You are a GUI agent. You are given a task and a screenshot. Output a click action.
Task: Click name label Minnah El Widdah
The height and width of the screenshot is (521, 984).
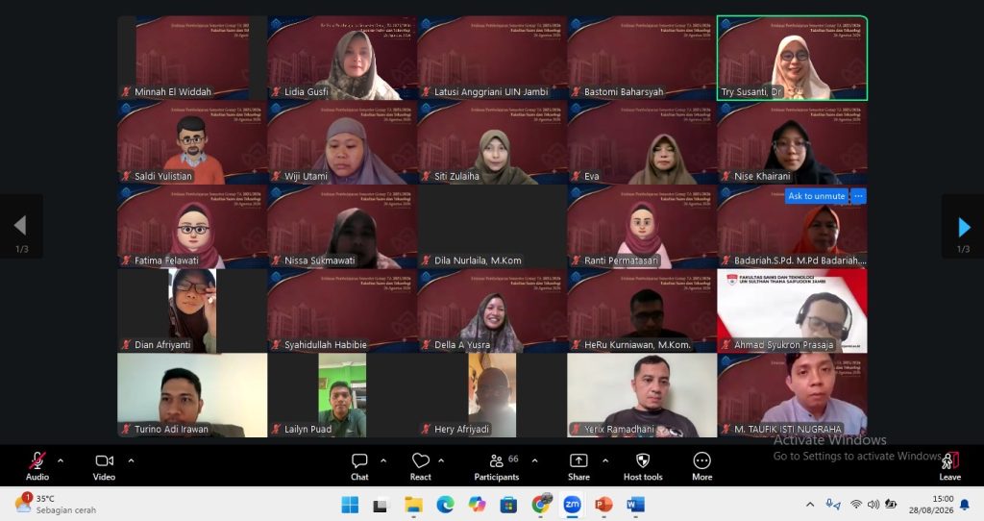pos(173,91)
